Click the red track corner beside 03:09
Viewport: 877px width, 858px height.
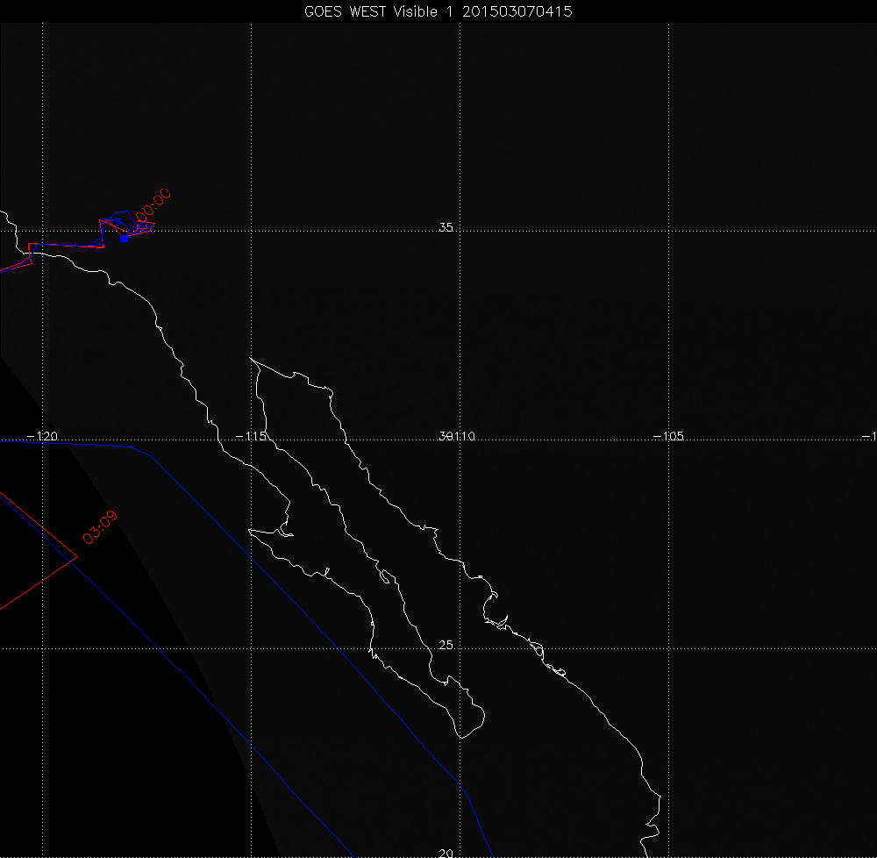(77, 554)
